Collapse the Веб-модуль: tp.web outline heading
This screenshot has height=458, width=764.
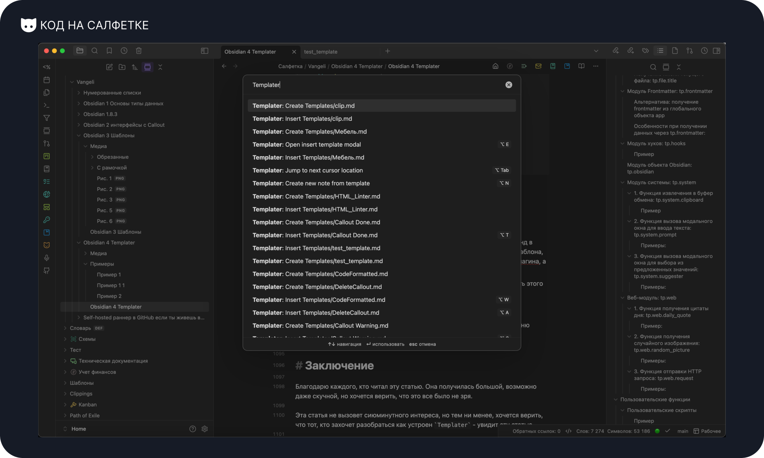[x=622, y=298]
